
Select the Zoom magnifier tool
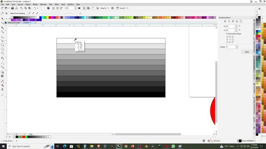tap(2, 32)
